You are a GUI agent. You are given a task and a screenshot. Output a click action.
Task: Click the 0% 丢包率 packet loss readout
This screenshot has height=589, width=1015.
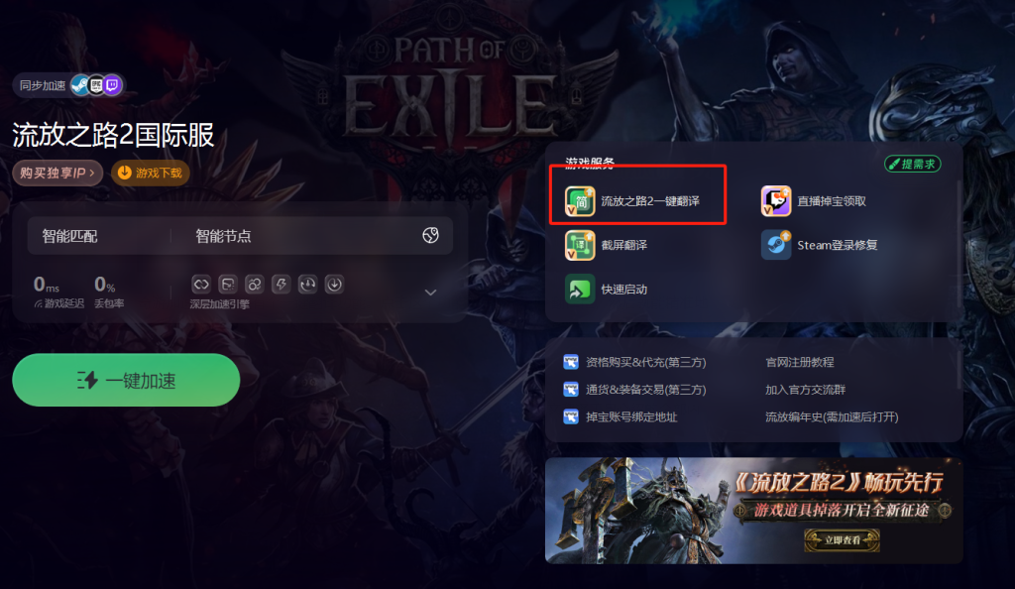(109, 292)
